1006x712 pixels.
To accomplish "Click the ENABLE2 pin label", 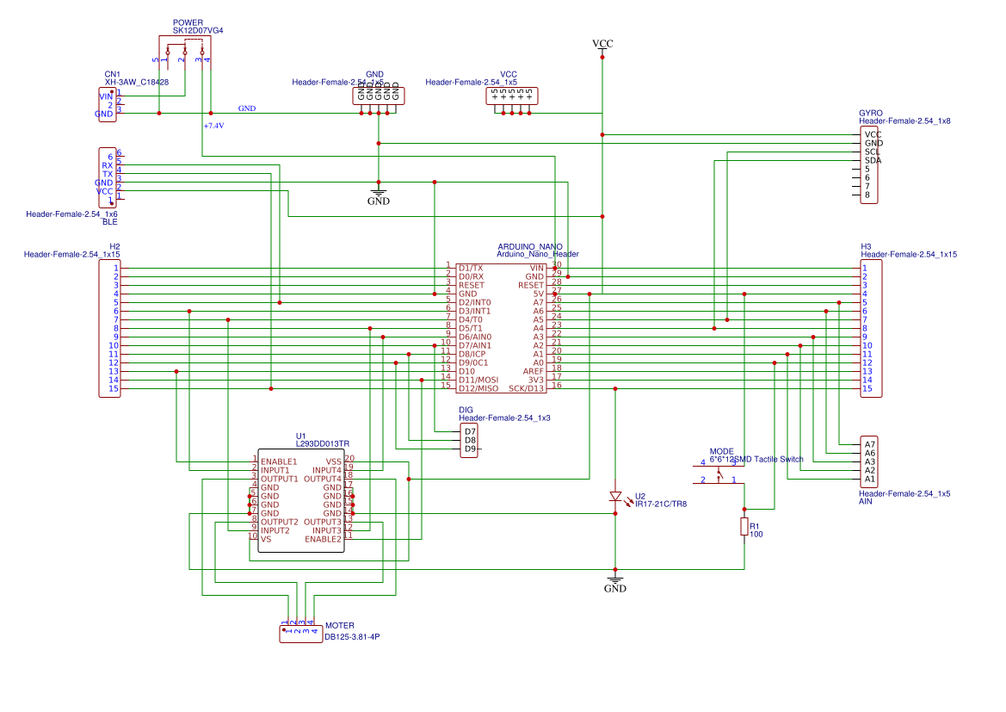I will coord(324,539).
